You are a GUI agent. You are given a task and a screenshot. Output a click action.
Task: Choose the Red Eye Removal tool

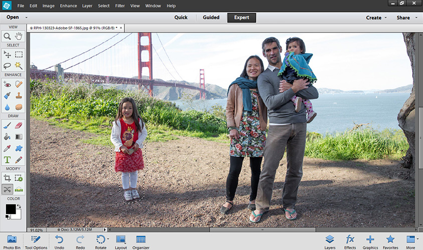pos(8,84)
